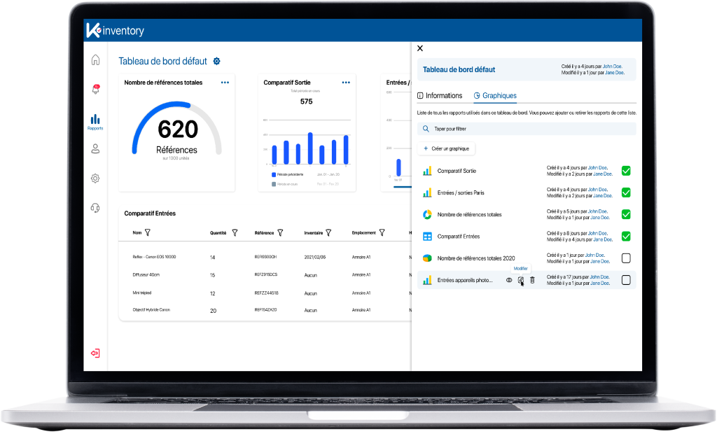Screen dimensions: 717x434
Task: Open the settings gear in the sidebar
Action: tap(95, 178)
